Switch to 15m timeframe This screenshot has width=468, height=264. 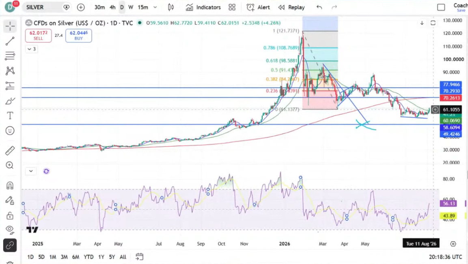(143, 7)
